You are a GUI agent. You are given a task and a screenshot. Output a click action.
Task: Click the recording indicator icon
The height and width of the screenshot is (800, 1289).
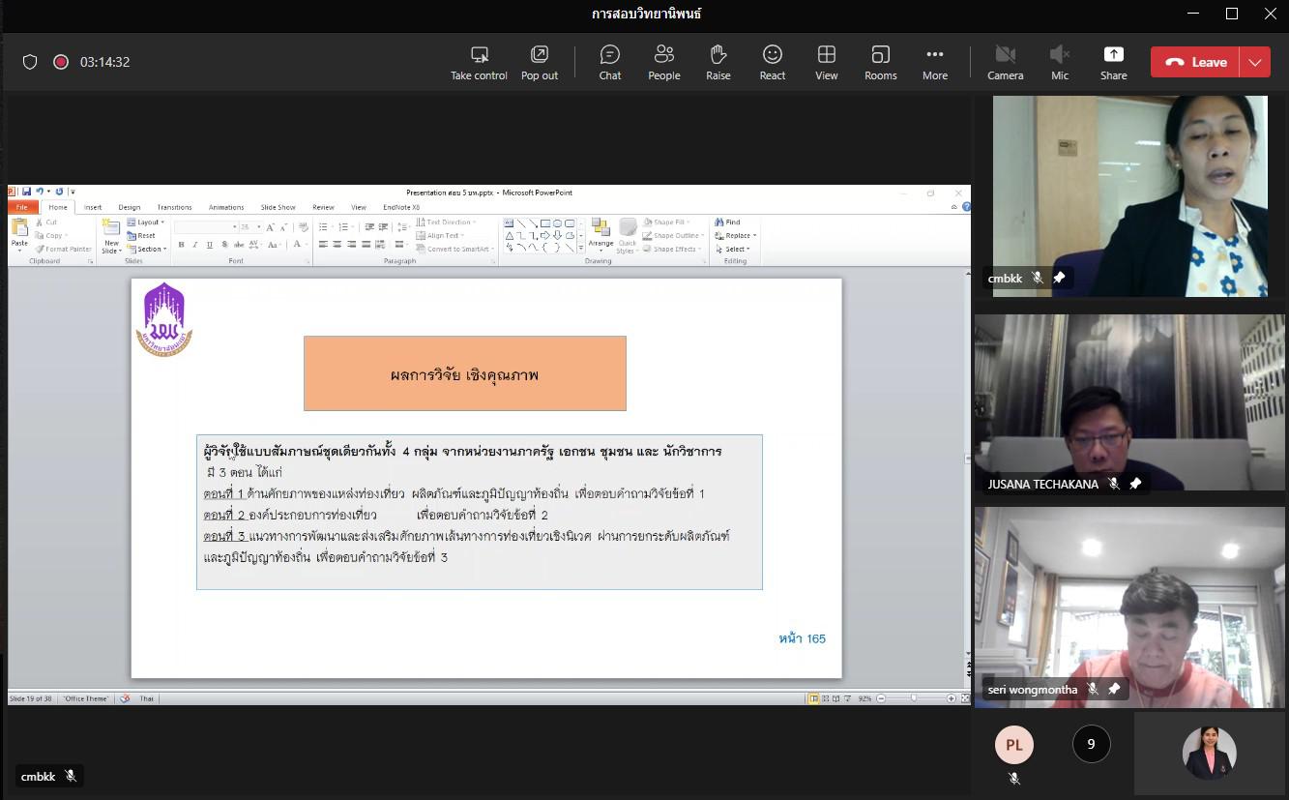click(61, 62)
